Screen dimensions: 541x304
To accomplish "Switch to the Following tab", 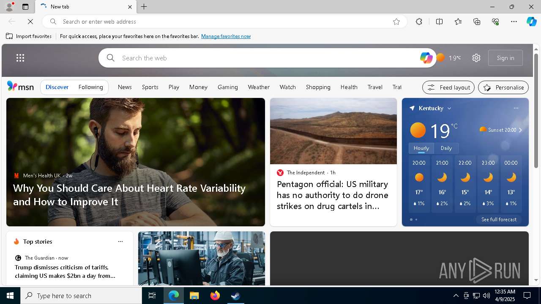I will coord(91,87).
